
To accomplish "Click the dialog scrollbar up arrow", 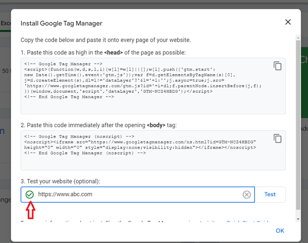I will (x=298, y=37).
